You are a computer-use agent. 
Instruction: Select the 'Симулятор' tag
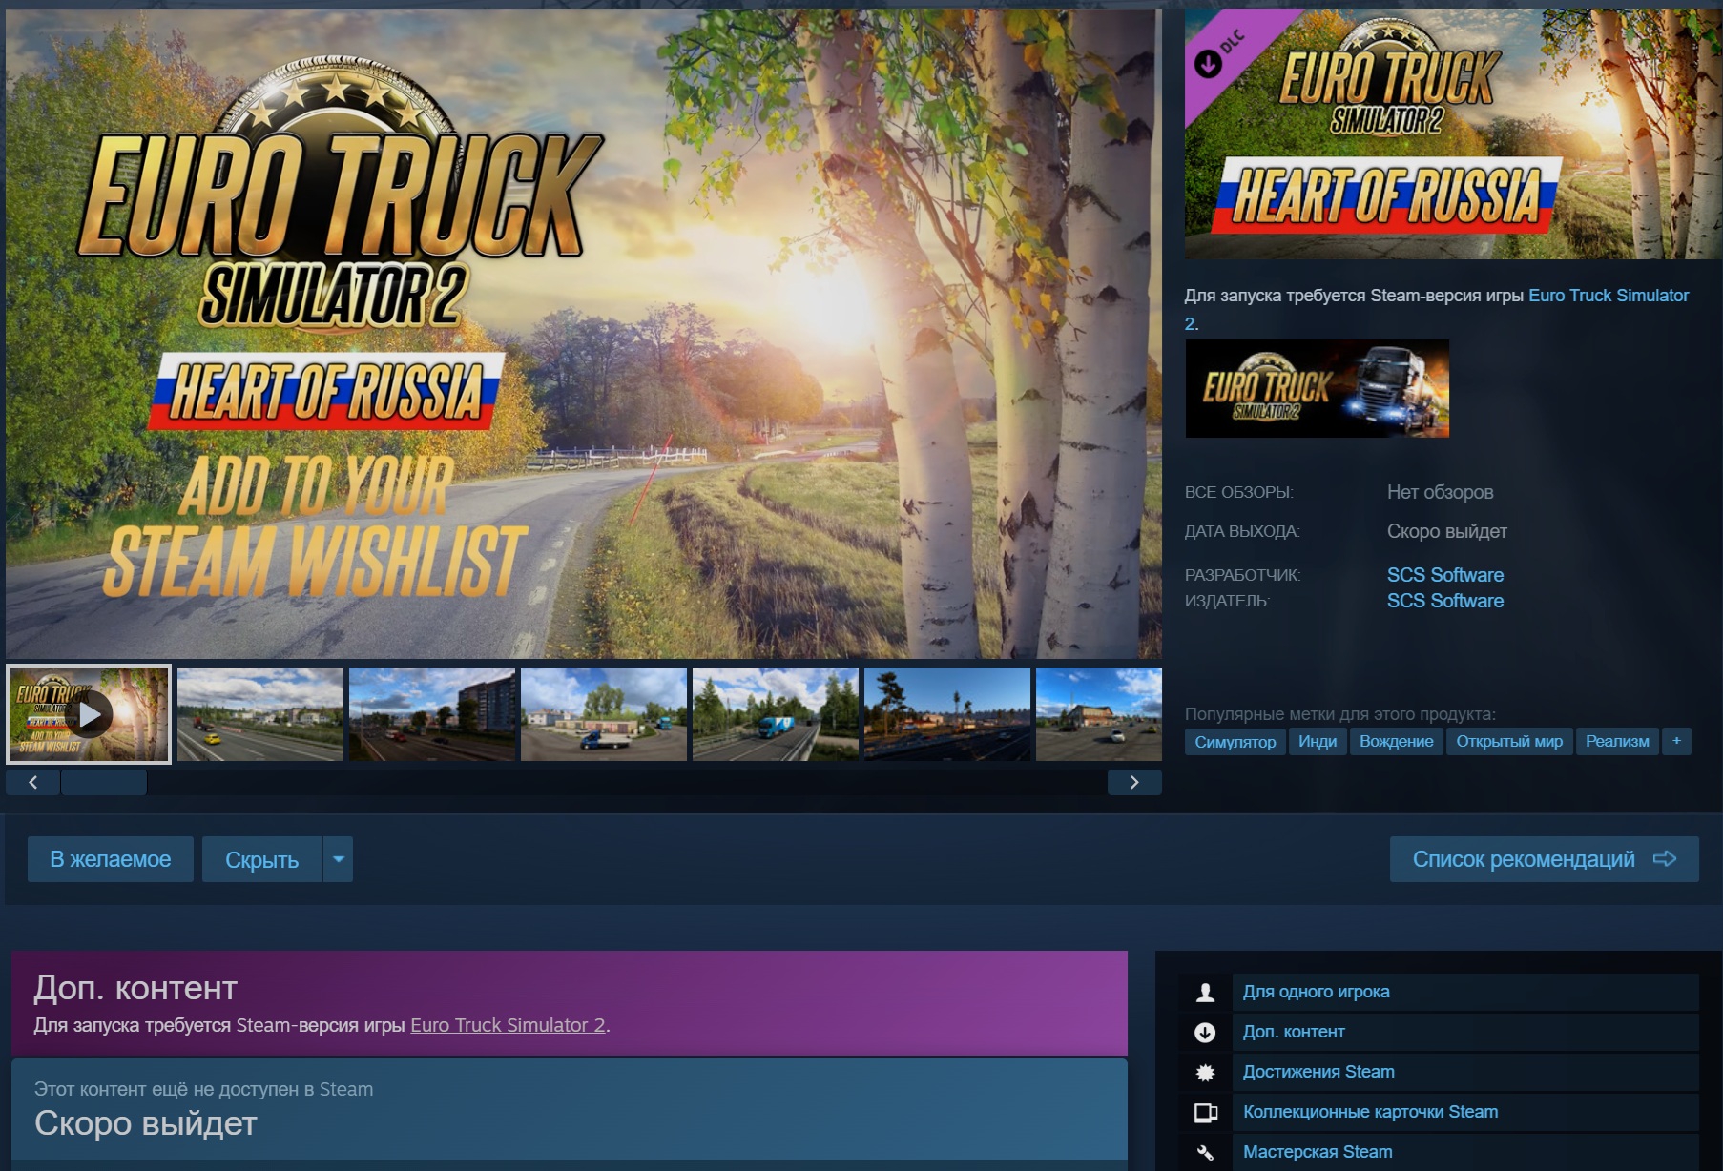point(1235,742)
